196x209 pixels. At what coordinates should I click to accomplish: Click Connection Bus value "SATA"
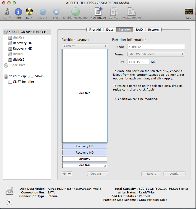tap(51, 192)
